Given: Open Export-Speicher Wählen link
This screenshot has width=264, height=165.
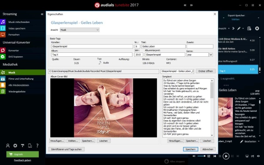Looking at the screenshot, I should click(235, 19).
